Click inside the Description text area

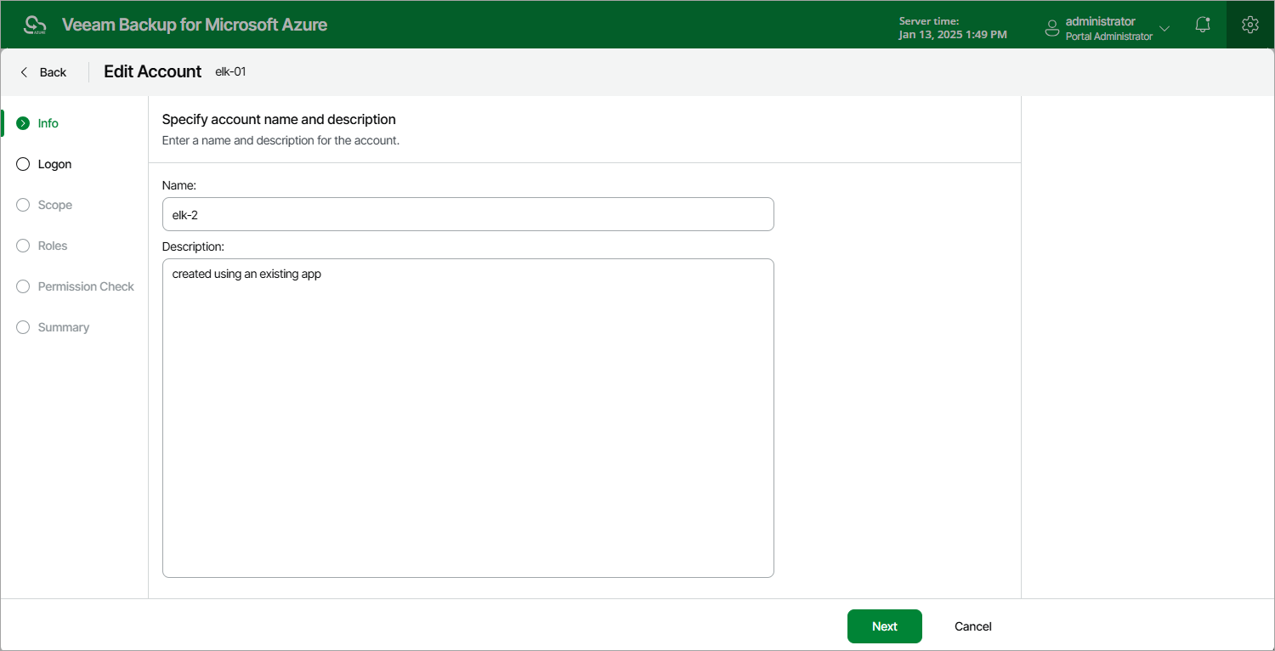(468, 418)
